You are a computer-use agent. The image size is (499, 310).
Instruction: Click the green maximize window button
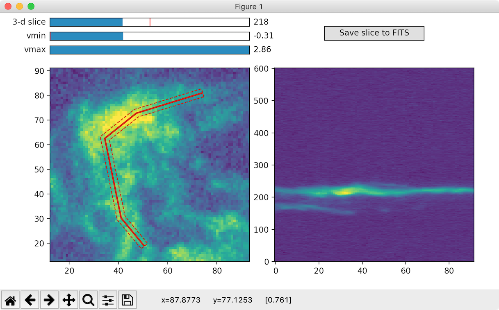coord(31,7)
